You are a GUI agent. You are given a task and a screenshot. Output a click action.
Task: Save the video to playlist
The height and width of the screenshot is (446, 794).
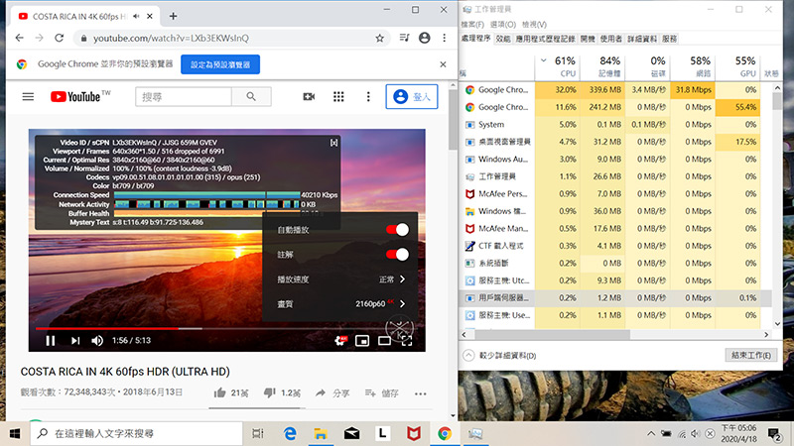[x=382, y=392]
